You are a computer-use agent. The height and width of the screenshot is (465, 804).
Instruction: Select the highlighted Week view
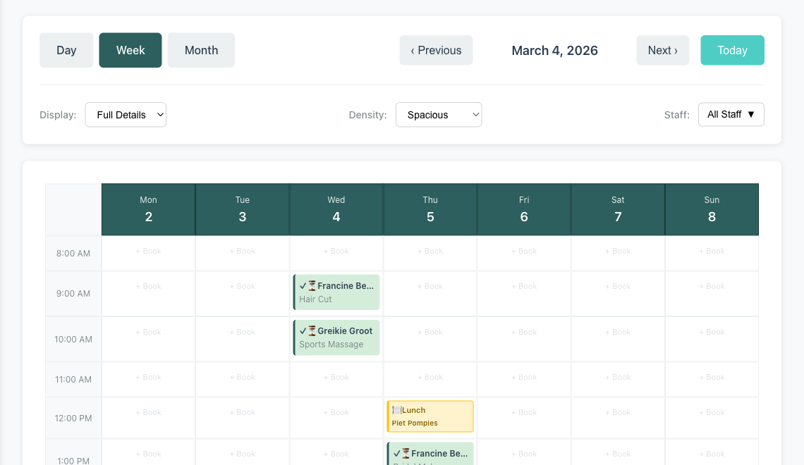pyautogui.click(x=130, y=50)
